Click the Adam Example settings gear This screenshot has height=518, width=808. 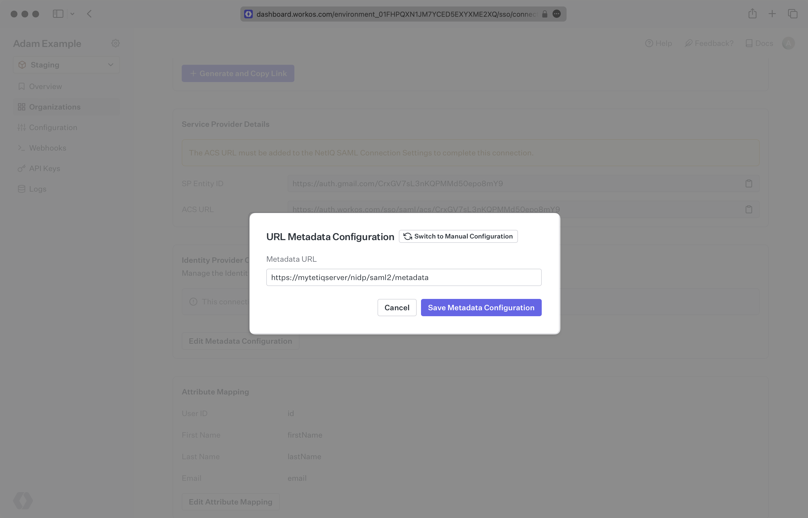point(116,43)
